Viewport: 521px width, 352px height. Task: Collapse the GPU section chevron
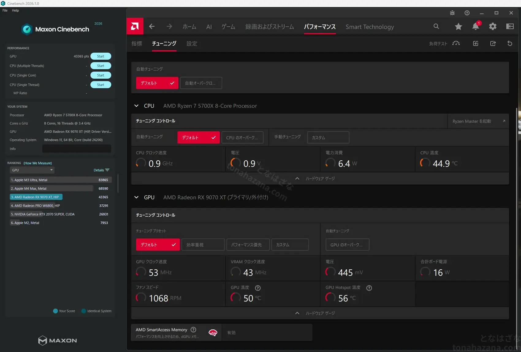pos(136,197)
